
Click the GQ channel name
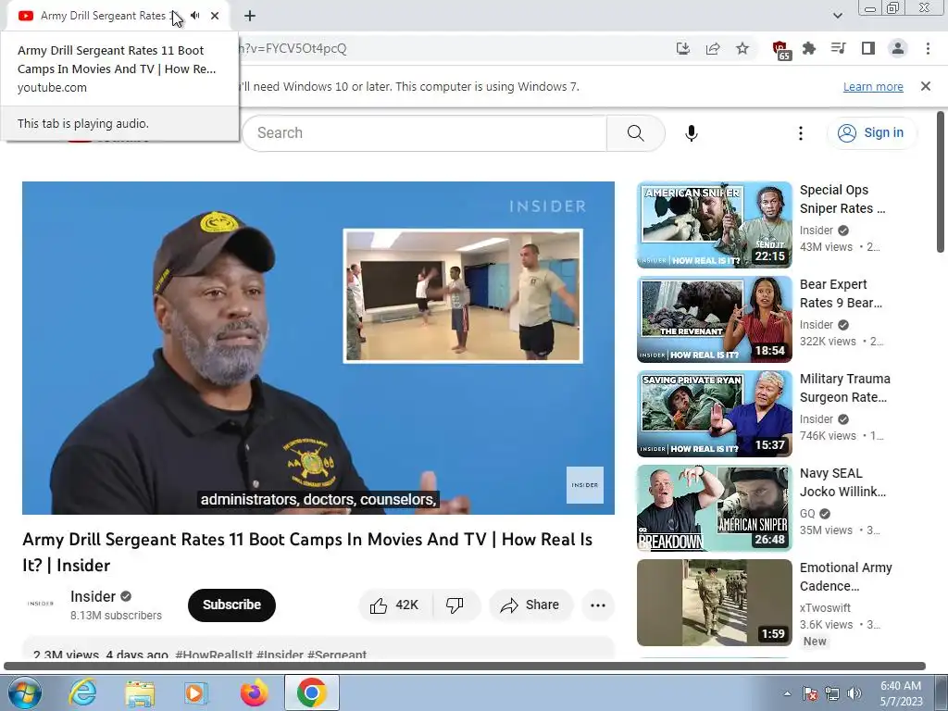(807, 513)
